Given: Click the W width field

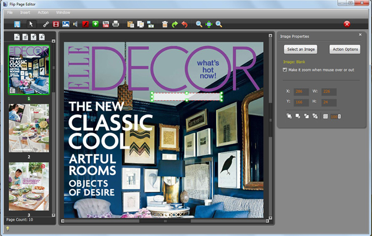Looking at the screenshot, I should pyautogui.click(x=329, y=92).
